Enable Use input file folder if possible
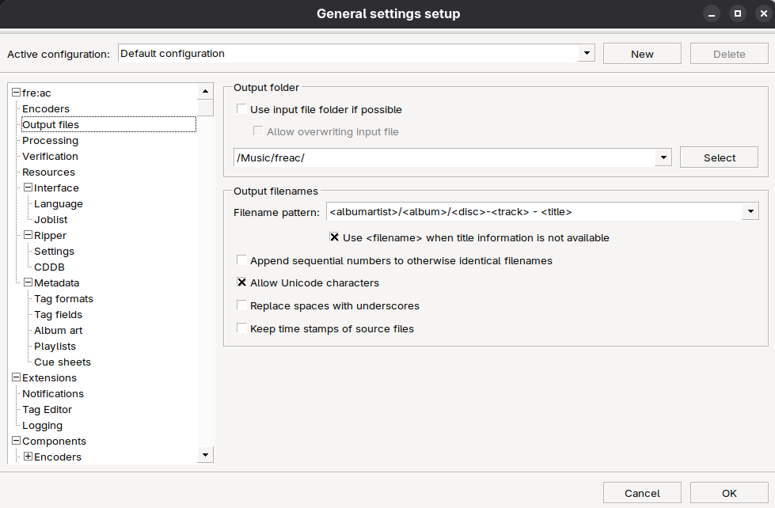Screen dimensions: 775x508 point(241,109)
